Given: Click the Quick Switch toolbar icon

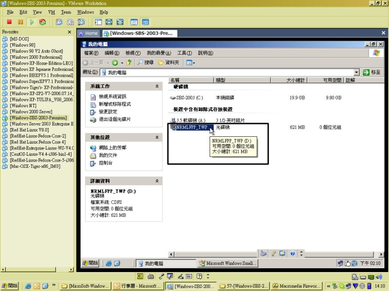Looking at the screenshot, I should (x=120, y=22).
